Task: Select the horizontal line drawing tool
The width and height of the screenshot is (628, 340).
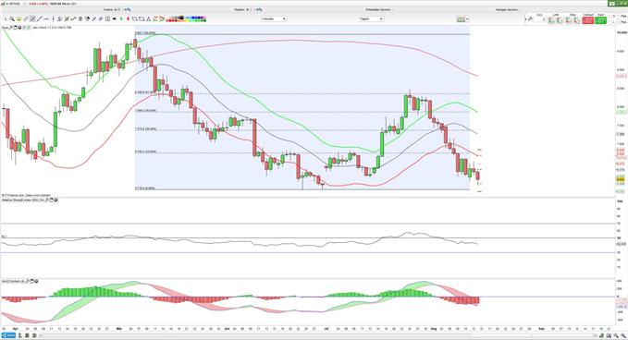Action: coord(46,18)
